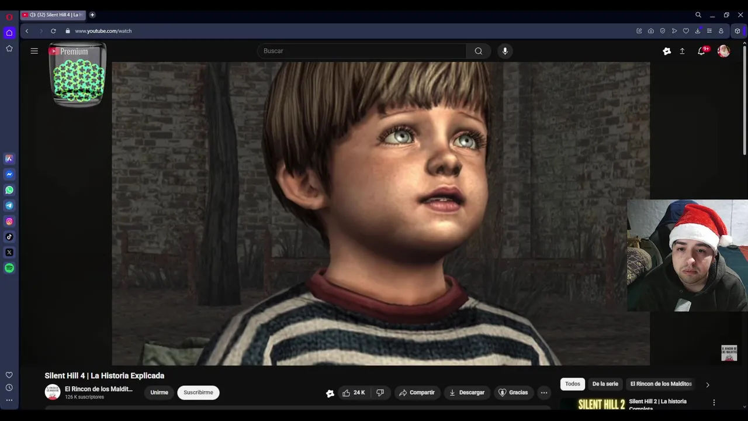748x421 pixels.
Task: Go forward to the next page
Action: click(x=40, y=31)
